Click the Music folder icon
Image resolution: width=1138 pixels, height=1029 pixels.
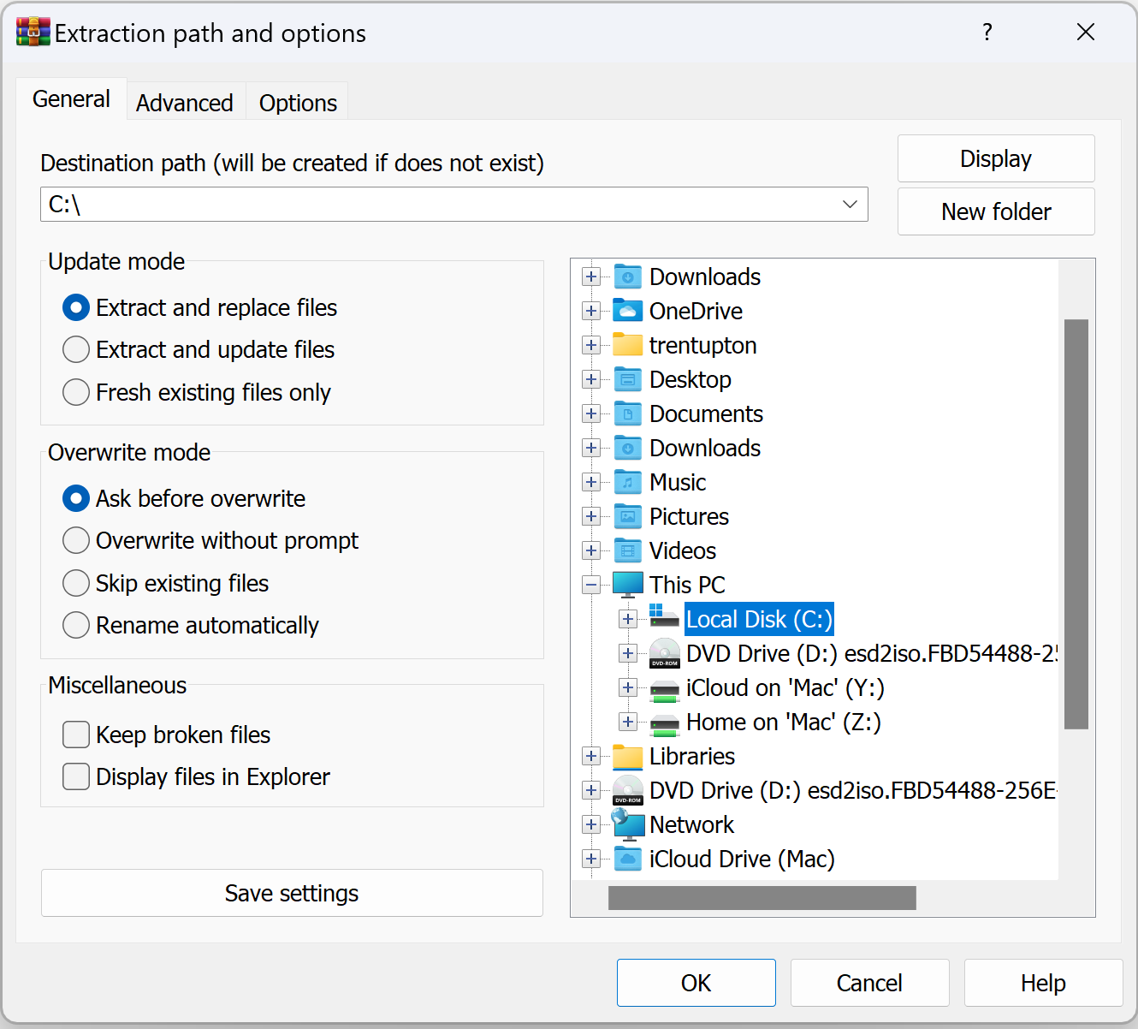[627, 482]
